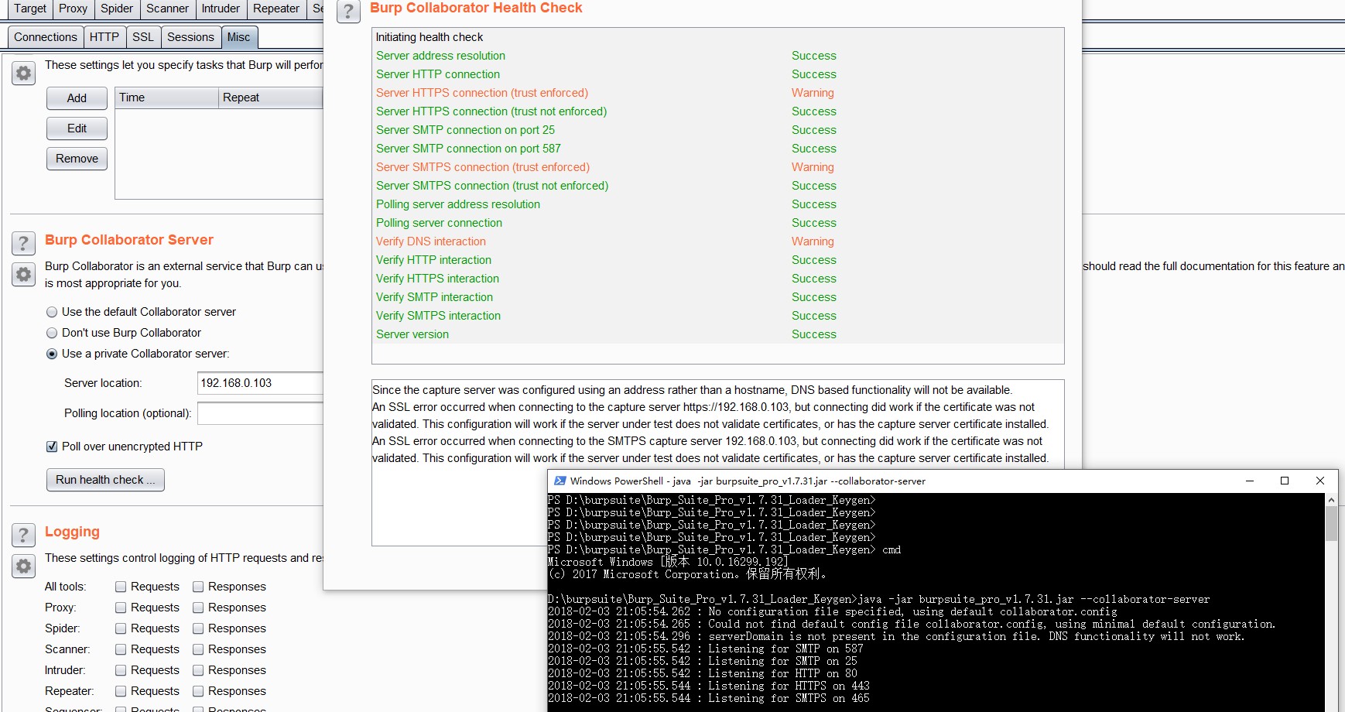Screen dimensions: 1345x712
Task: Select Server version result row
Action: click(x=718, y=334)
